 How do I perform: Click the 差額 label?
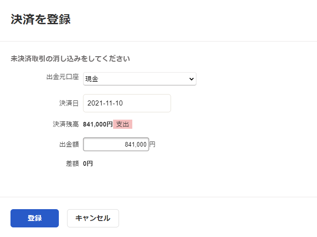click(72, 163)
